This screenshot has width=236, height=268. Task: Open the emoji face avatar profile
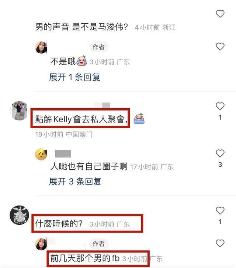coord(41,154)
